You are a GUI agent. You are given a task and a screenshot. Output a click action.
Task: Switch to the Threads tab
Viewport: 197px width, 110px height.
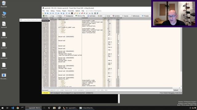[145, 16]
